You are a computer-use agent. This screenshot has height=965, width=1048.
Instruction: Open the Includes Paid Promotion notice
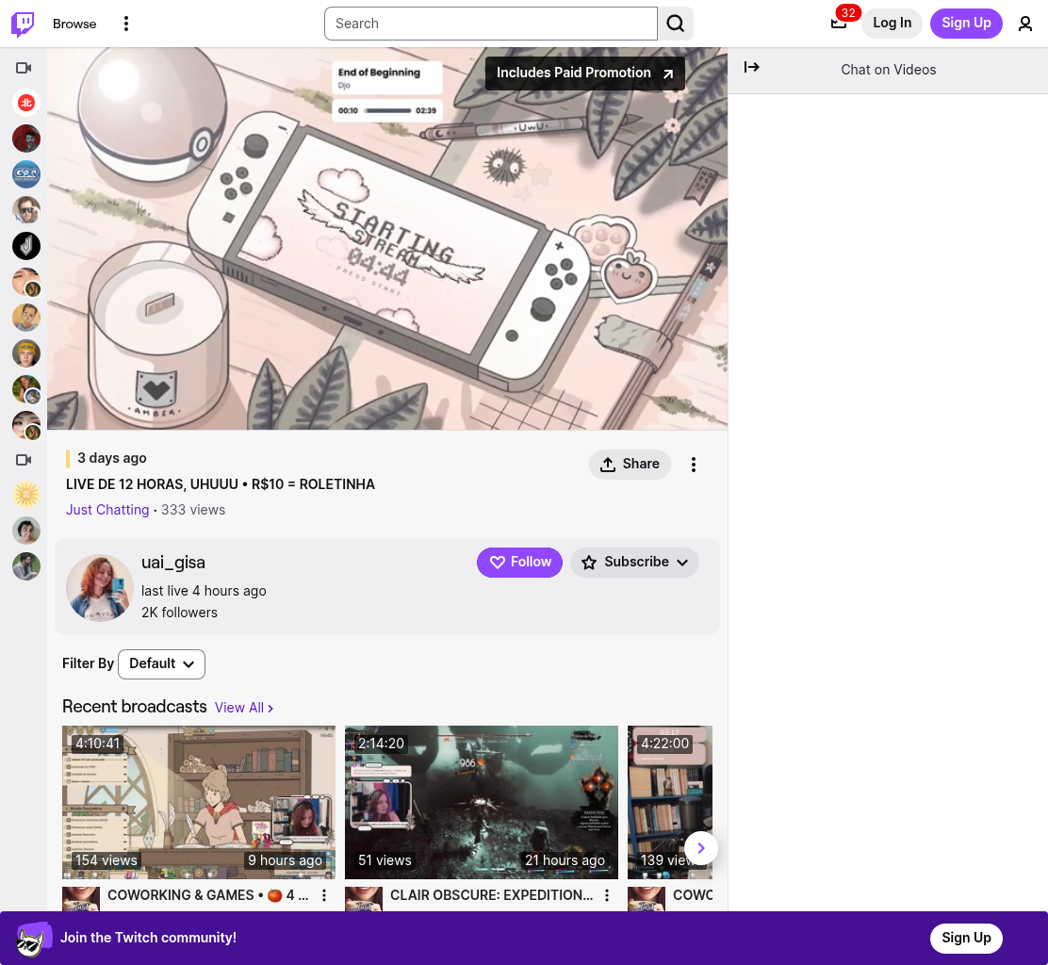585,73
